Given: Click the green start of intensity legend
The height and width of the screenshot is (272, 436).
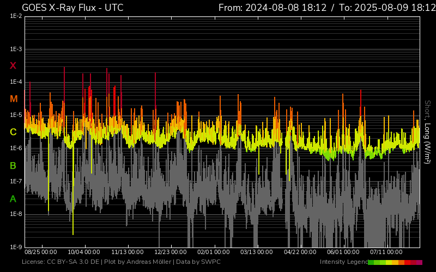Looking at the screenshot, I should (371, 262).
